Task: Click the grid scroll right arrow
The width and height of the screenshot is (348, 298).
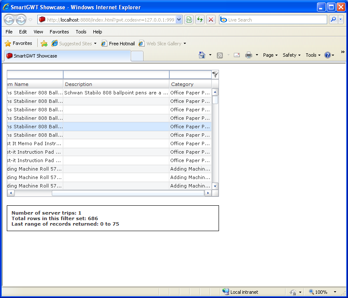Action: point(208,193)
